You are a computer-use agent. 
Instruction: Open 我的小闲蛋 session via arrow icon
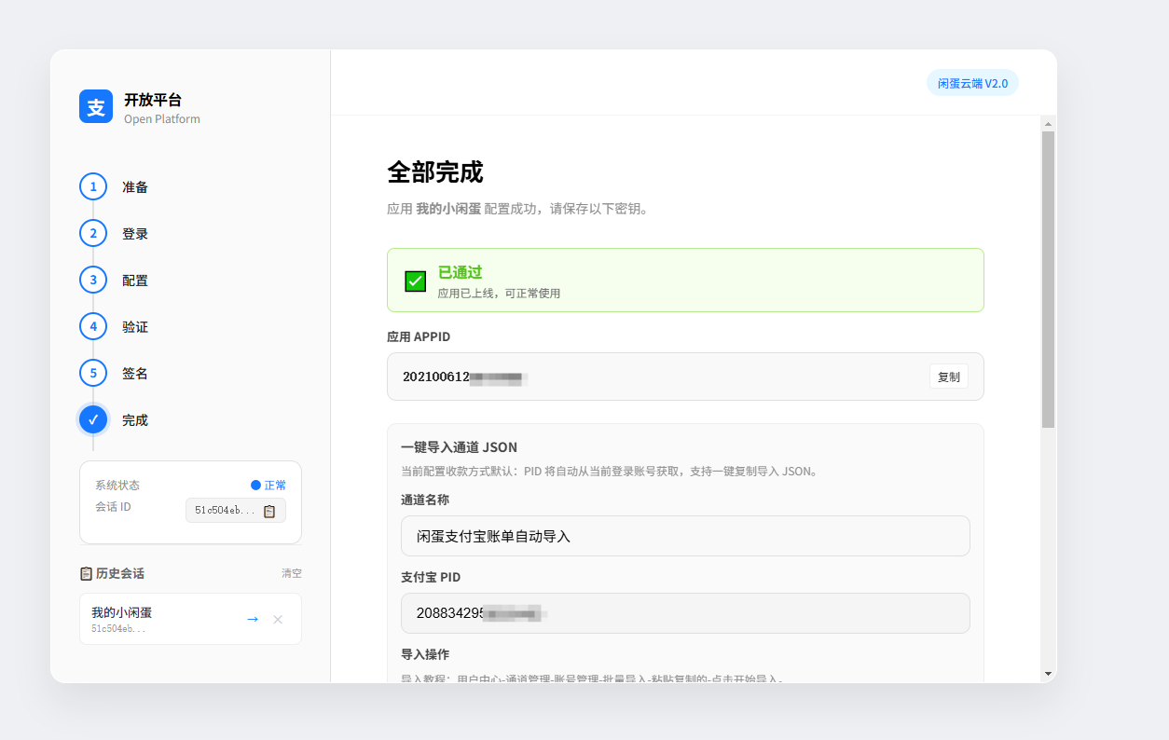coord(252,619)
